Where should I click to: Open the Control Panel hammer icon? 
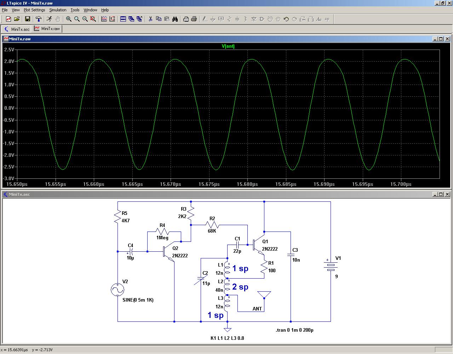[x=39, y=19]
